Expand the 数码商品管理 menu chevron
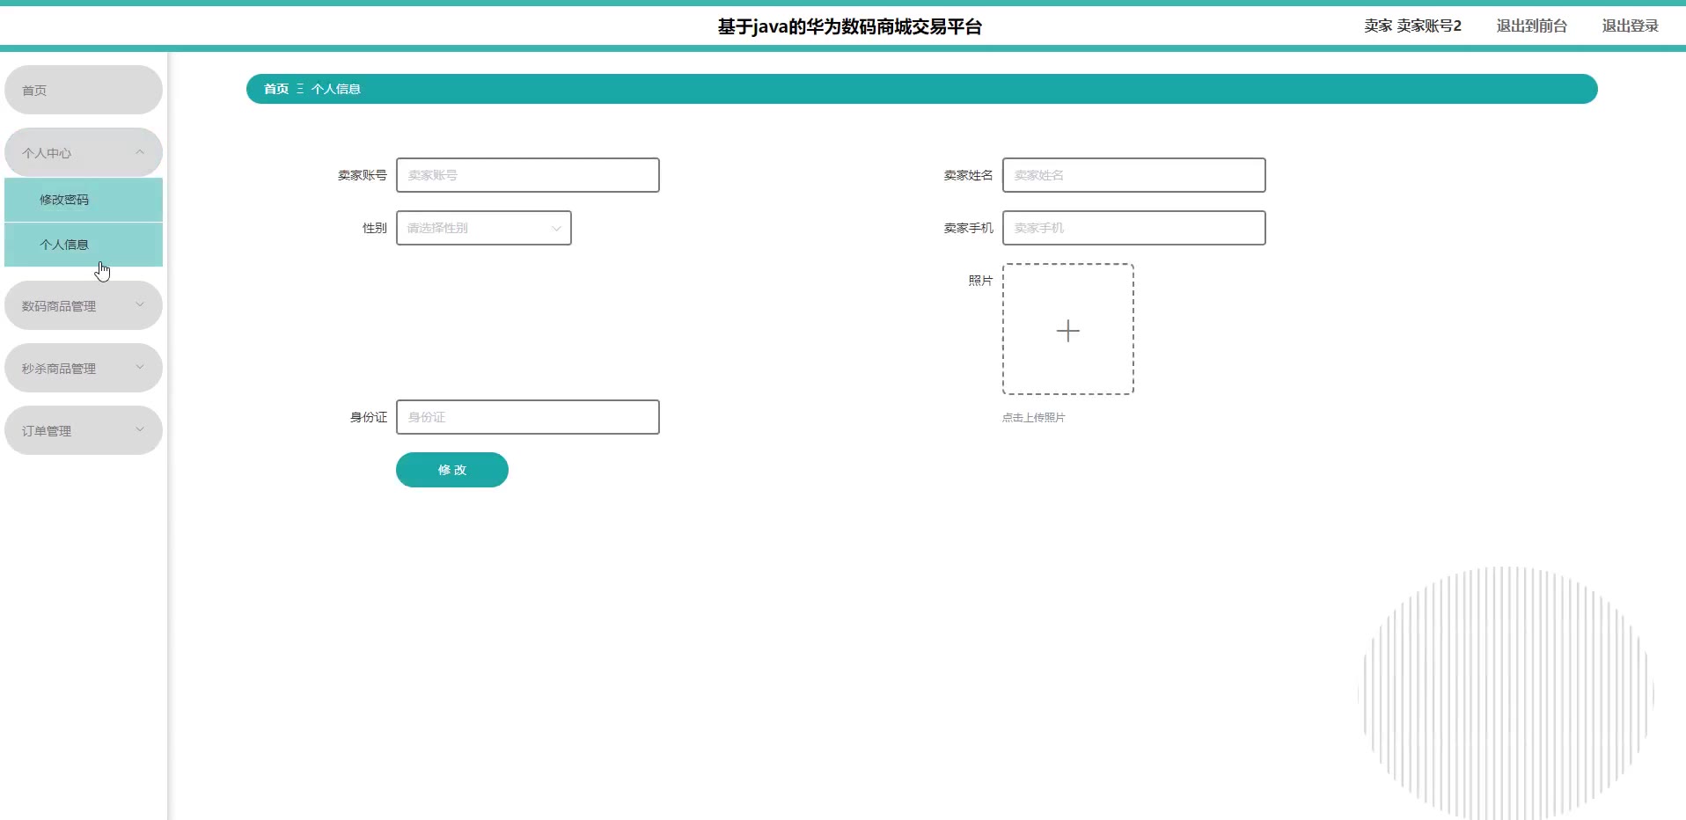Screen dimensions: 1686x820 (x=140, y=304)
